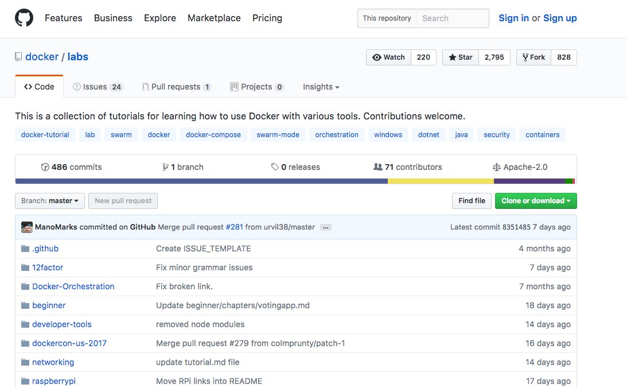Open the Clone or download dropdown

(x=536, y=201)
